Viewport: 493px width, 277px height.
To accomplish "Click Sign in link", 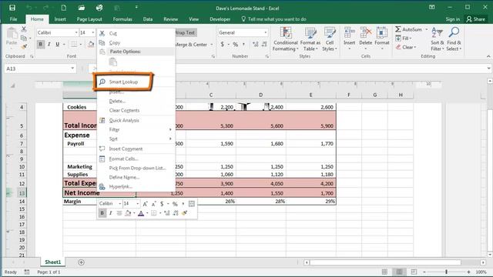I will click(452, 19).
